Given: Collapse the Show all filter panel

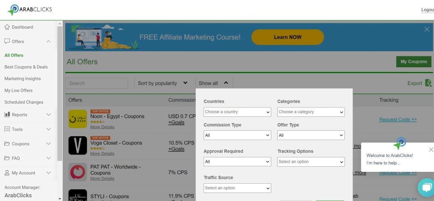Looking at the screenshot, I should (214, 83).
